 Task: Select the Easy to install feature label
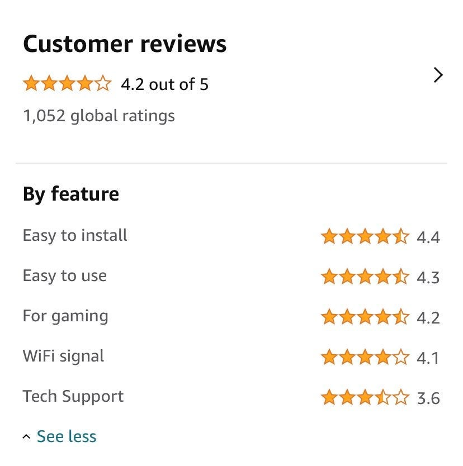click(x=75, y=236)
